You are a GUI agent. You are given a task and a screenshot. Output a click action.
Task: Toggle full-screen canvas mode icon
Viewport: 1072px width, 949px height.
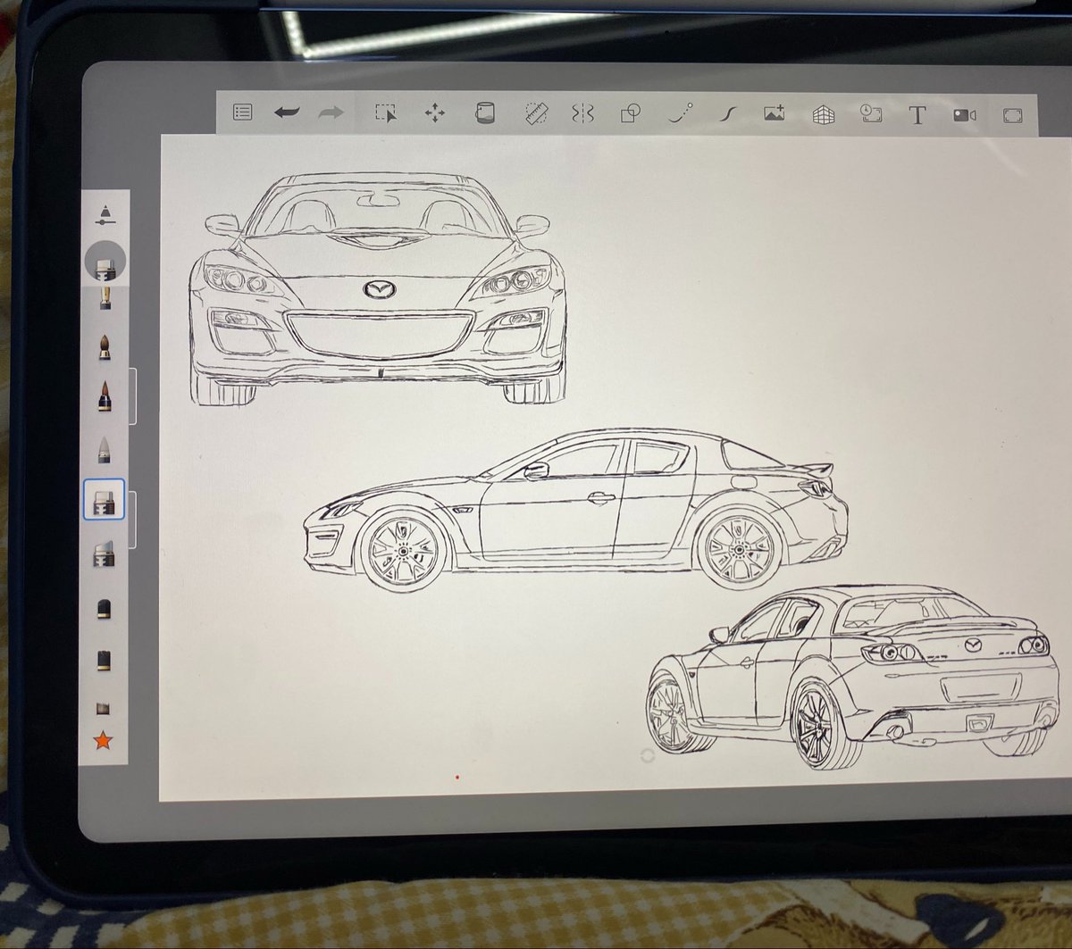(x=1012, y=115)
